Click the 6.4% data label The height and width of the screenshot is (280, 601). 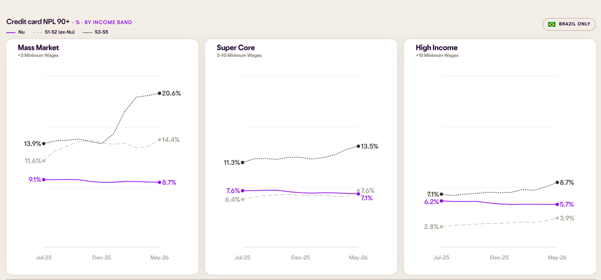coord(232,199)
